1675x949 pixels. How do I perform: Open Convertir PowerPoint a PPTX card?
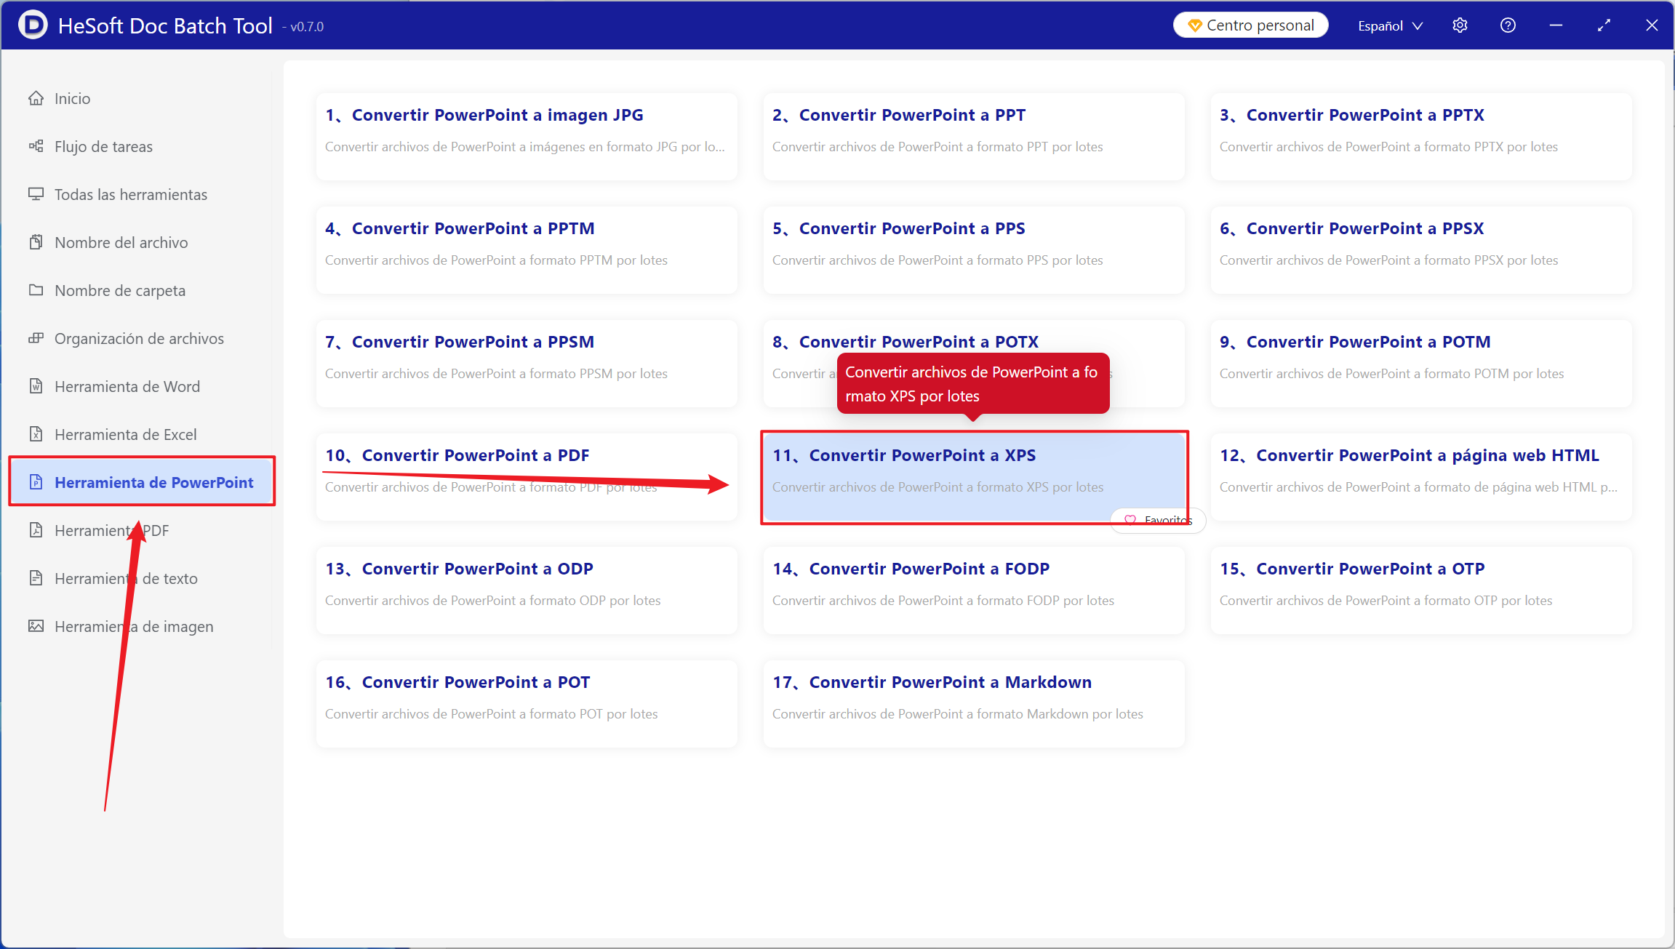point(1421,136)
